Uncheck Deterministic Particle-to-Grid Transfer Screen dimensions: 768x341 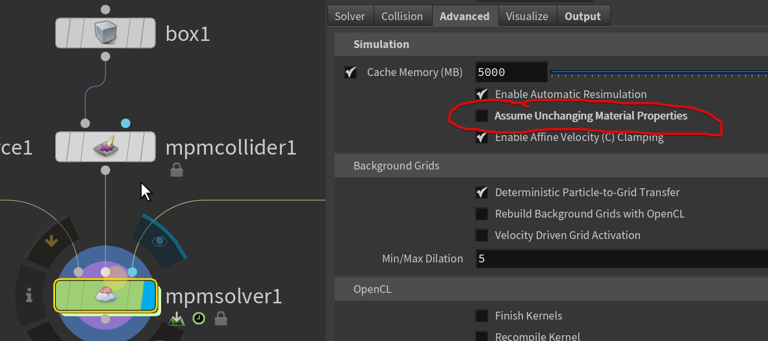(482, 192)
